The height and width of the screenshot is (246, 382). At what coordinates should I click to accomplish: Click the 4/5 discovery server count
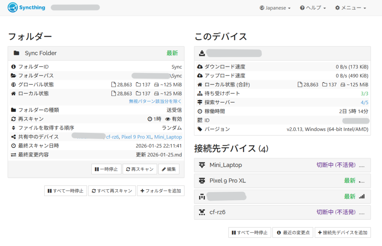[364, 102]
